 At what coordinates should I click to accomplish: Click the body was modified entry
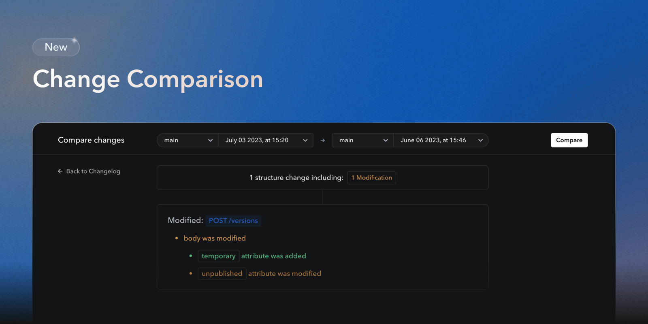(x=215, y=238)
